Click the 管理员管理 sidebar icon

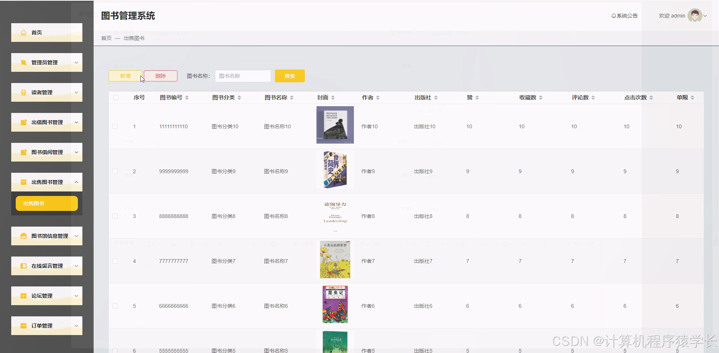coord(24,62)
